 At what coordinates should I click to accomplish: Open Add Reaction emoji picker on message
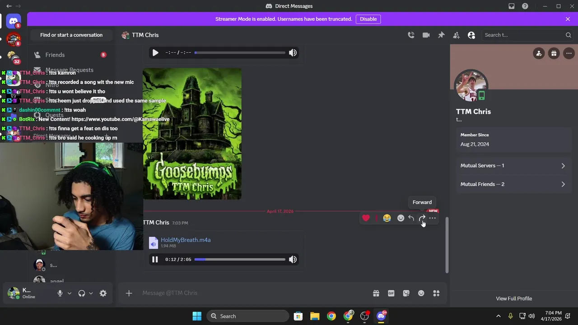pyautogui.click(x=401, y=218)
